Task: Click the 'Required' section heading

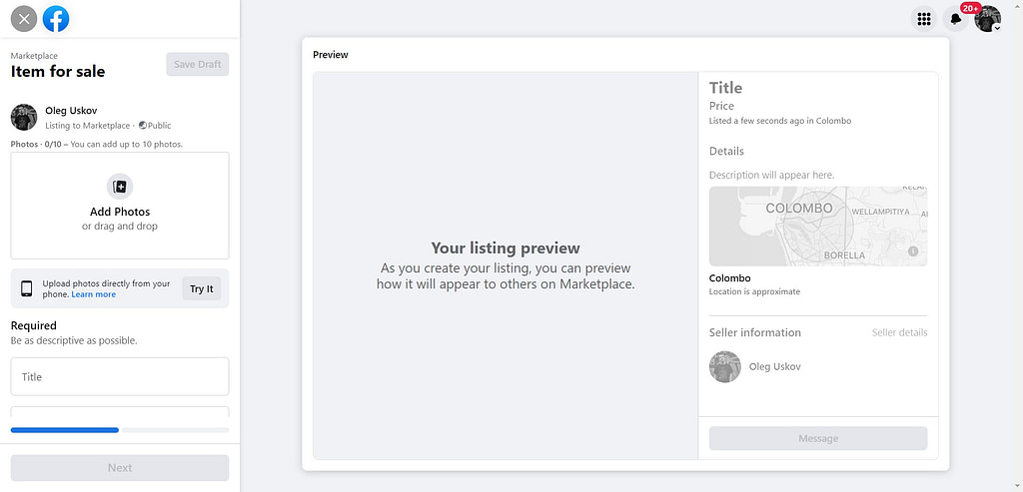Action: (x=34, y=325)
